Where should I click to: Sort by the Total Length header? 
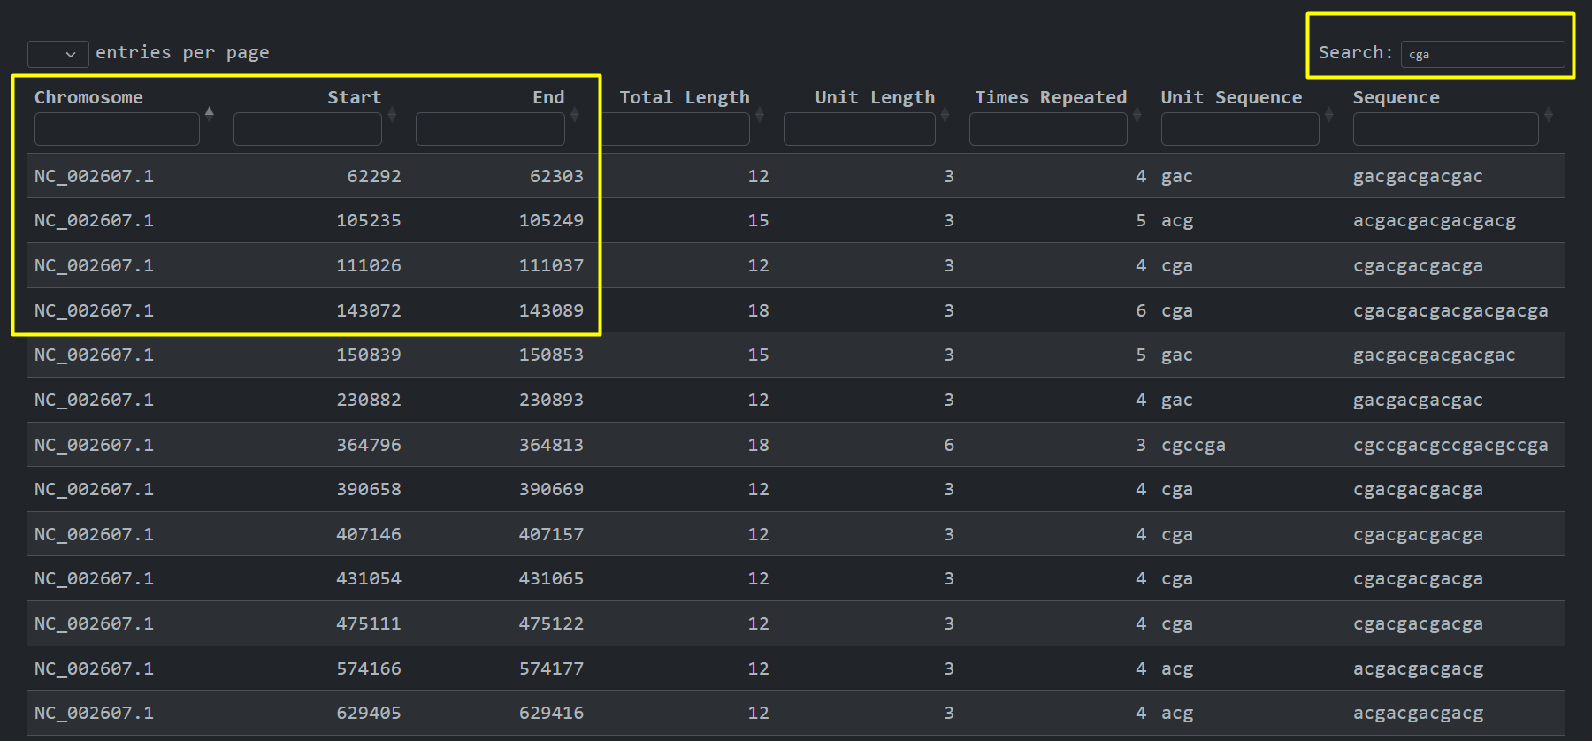684,97
